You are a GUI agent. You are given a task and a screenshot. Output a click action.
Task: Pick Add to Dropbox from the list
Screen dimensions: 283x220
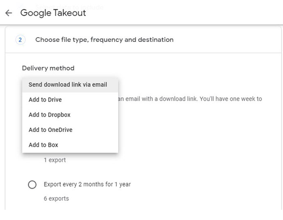(x=50, y=115)
